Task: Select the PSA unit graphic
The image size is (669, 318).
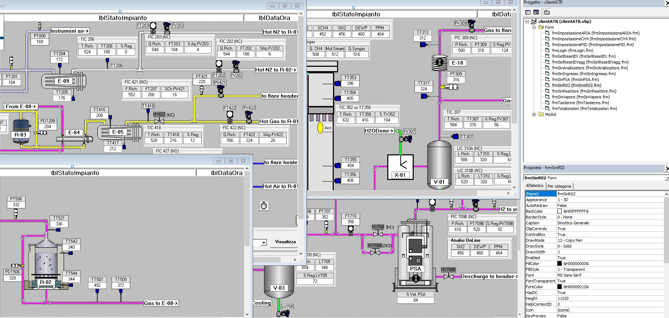Action: (x=415, y=254)
